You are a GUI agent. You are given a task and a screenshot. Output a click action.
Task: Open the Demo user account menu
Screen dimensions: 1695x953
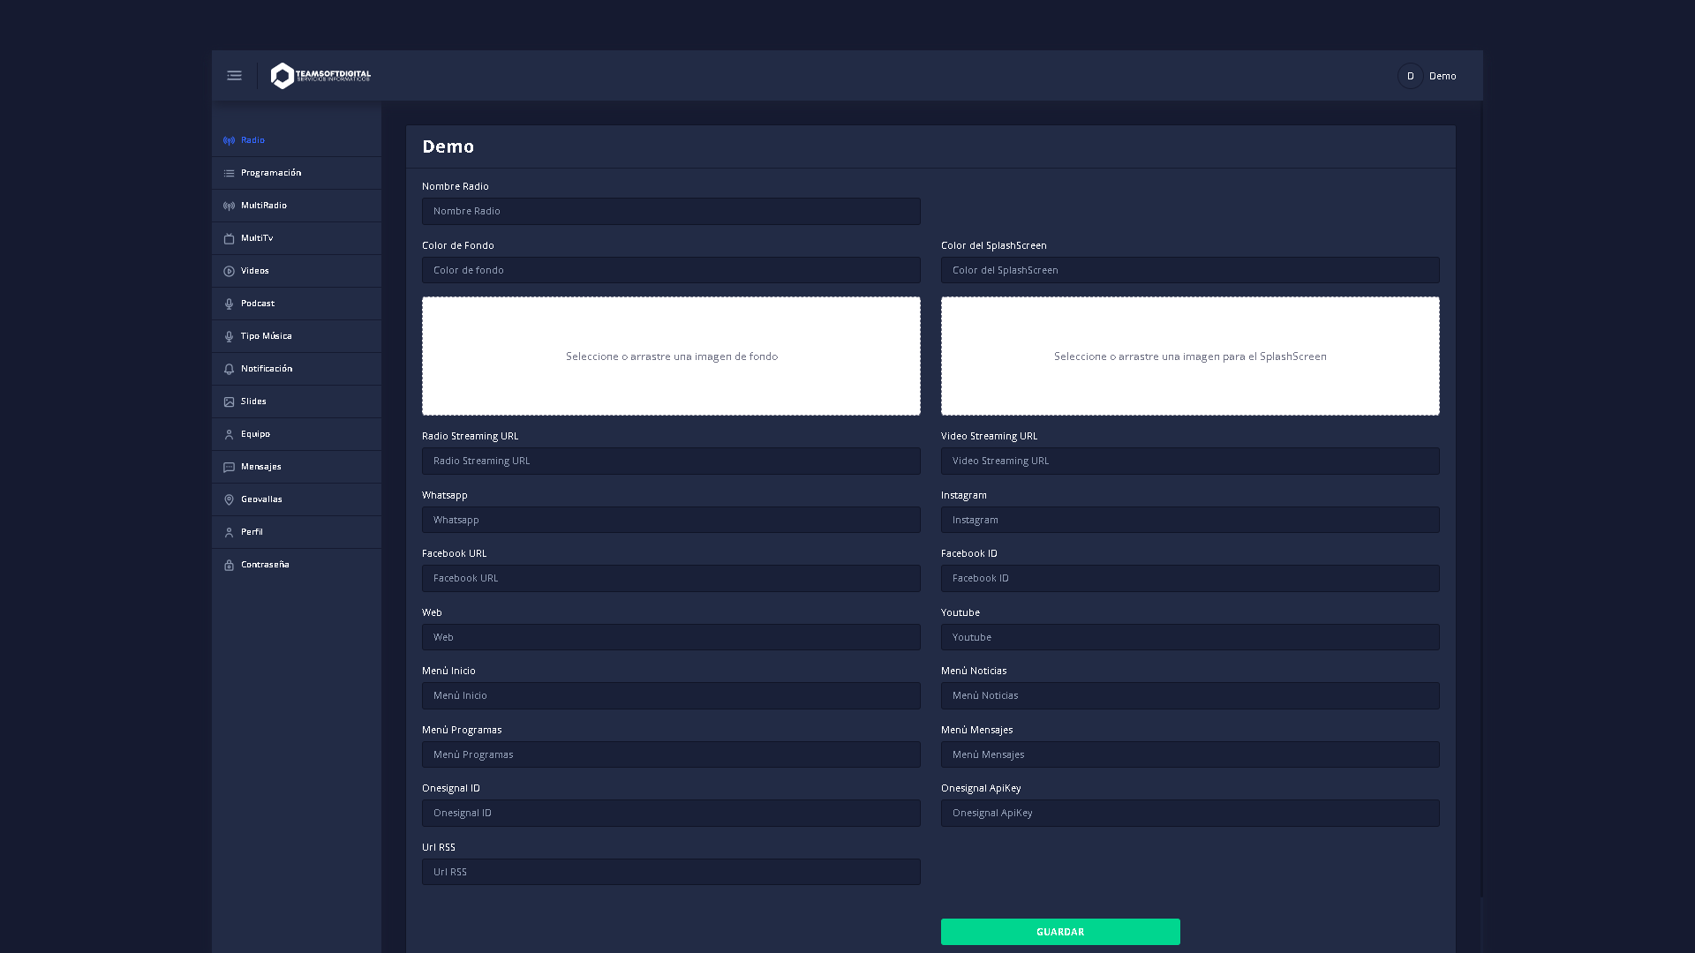[1428, 76]
